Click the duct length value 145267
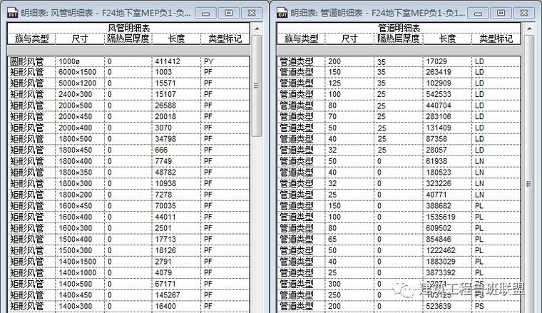Screen dimensions: 542x313 coord(168,295)
